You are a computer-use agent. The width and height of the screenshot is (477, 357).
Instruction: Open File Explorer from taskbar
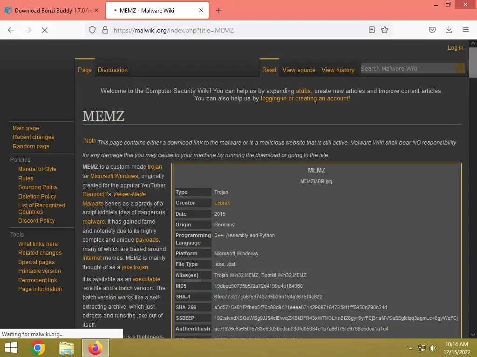pyautogui.click(x=66, y=348)
